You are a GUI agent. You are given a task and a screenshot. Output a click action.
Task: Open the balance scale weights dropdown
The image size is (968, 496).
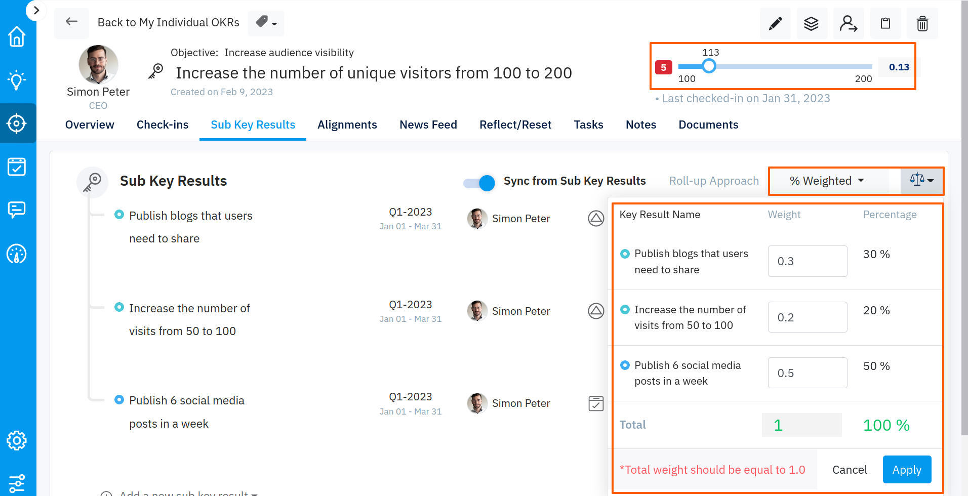click(x=921, y=180)
